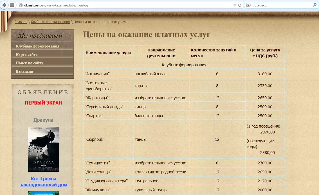Click the search magnifier icon
The width and height of the screenshot is (319, 195).
coord(314,5)
